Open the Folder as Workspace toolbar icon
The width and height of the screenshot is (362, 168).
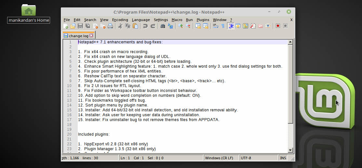[x=261, y=26]
